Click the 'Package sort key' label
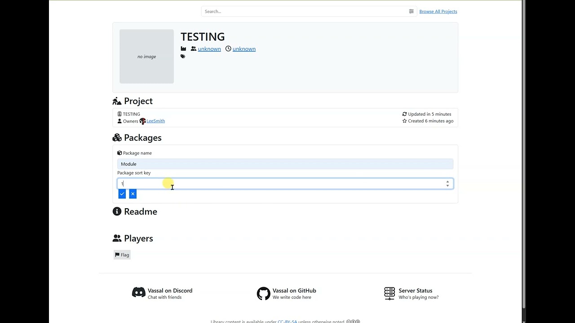This screenshot has height=323, width=575. click(134, 173)
